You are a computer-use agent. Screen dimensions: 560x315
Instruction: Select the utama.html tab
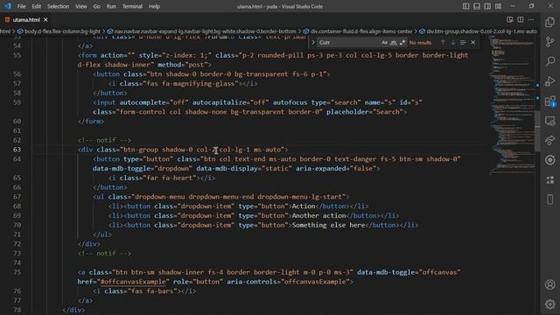[x=26, y=19]
